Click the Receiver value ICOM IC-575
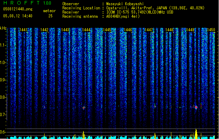Screen dimensions: 219x139 point(118,12)
